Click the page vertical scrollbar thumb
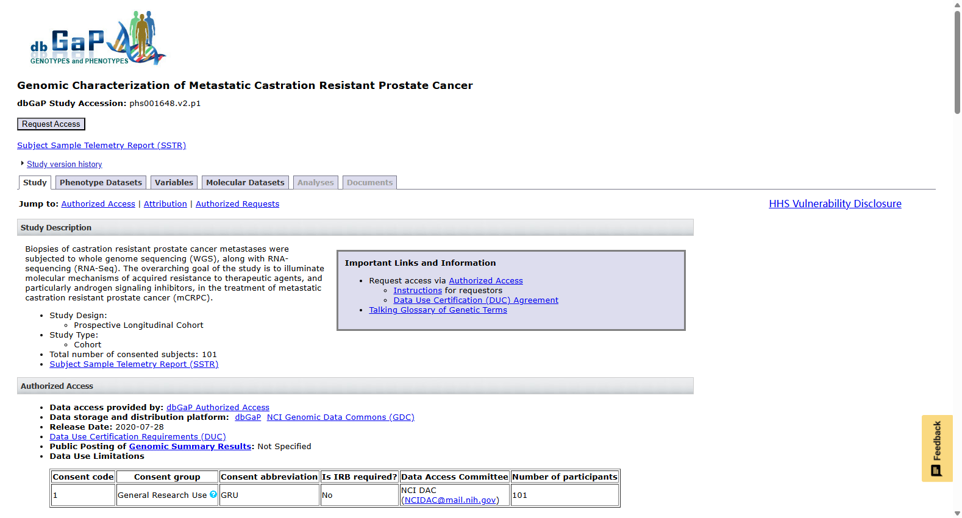This screenshot has height=518, width=962. 957,61
